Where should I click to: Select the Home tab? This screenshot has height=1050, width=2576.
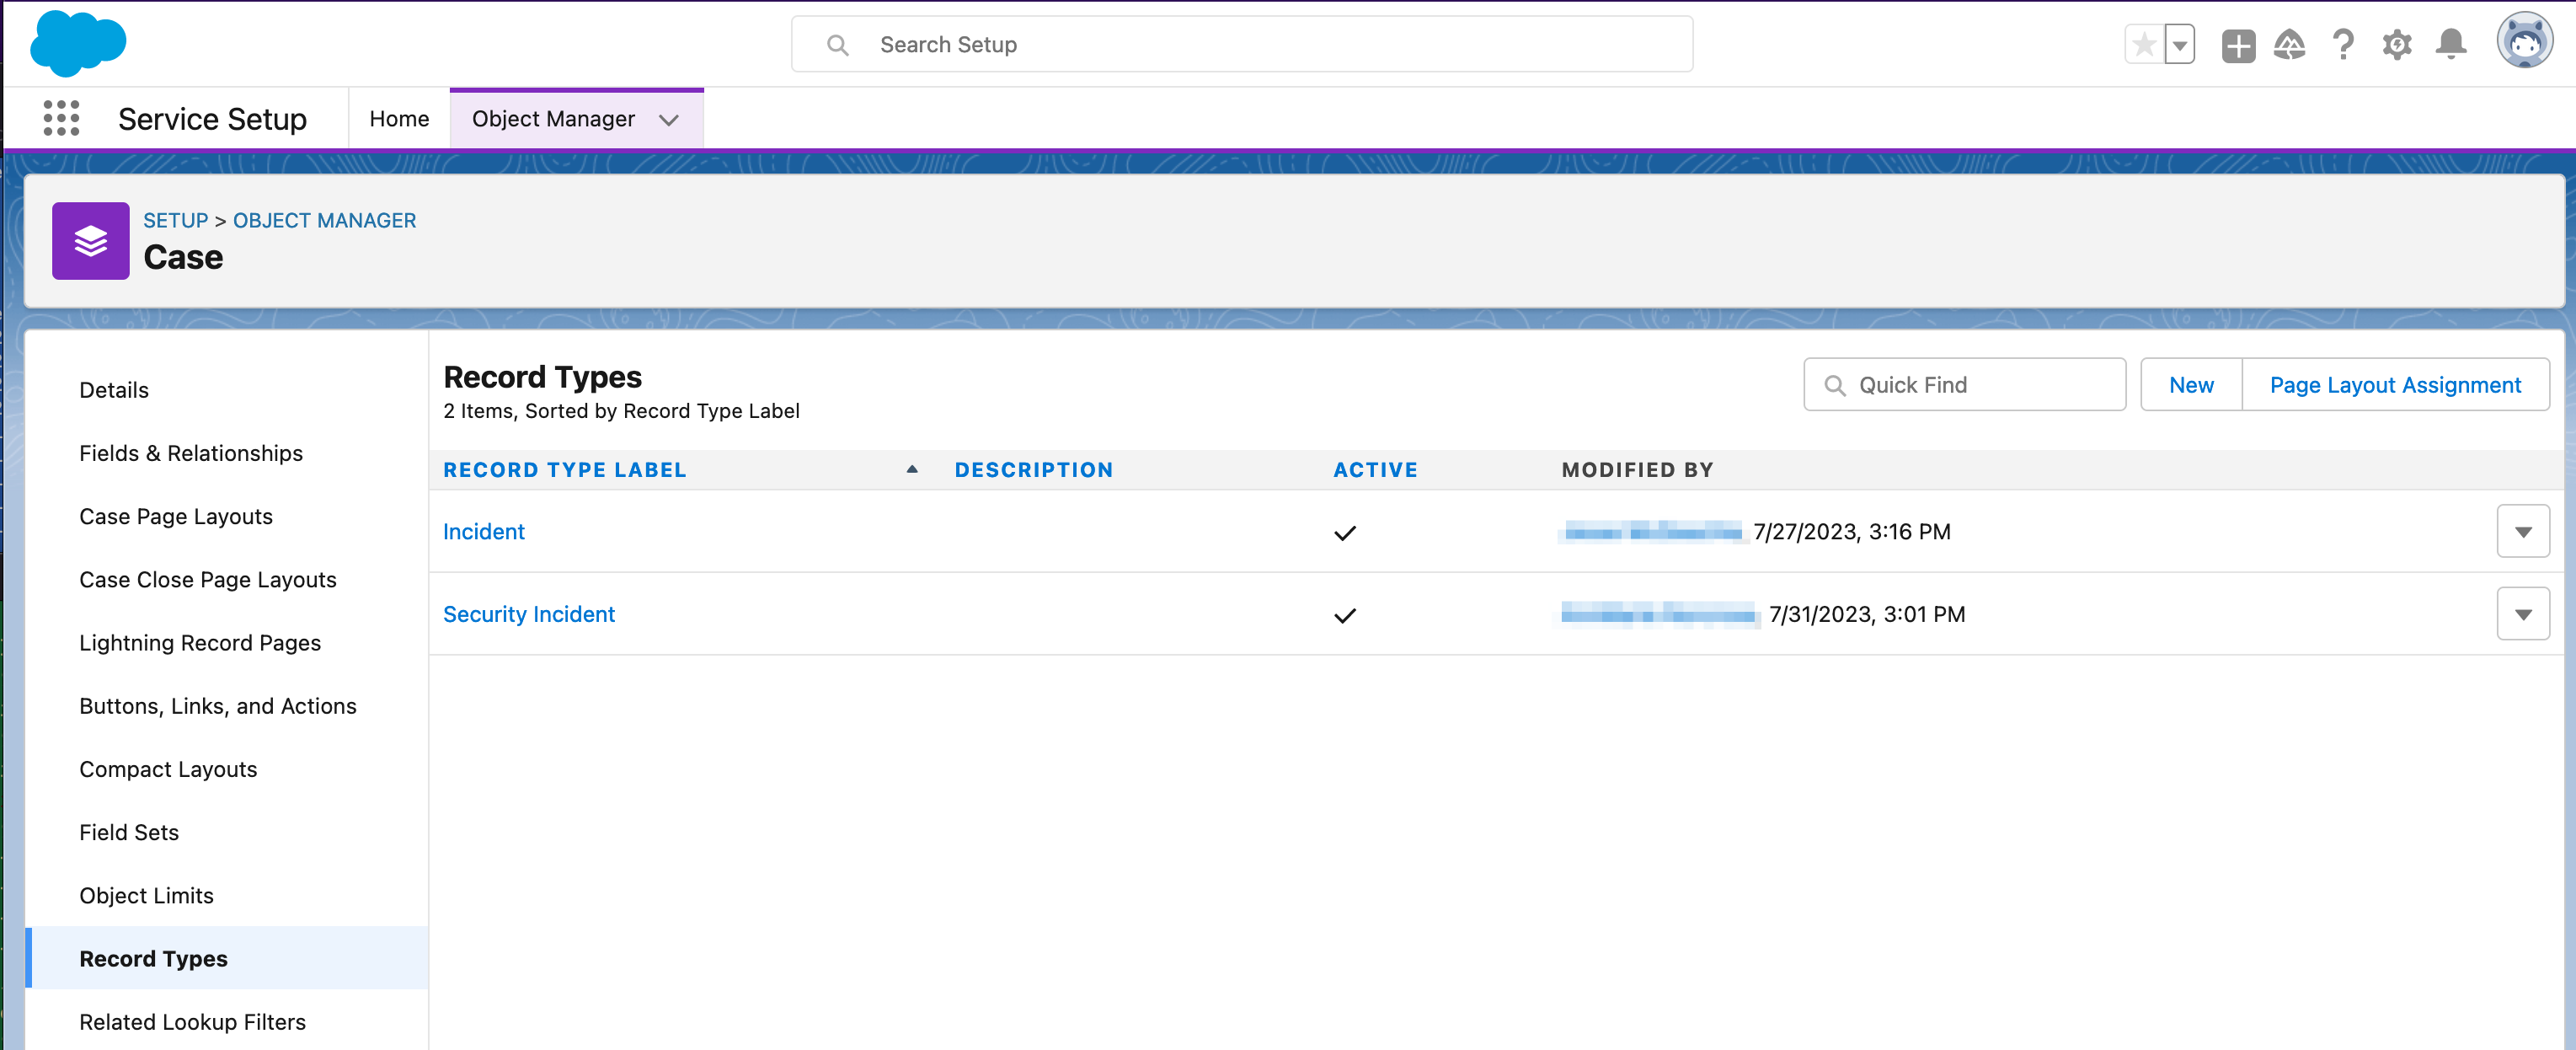pos(398,116)
